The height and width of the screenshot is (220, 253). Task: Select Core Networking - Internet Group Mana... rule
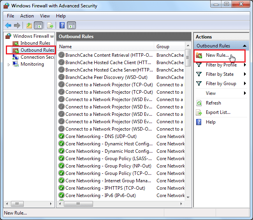tap(121, 181)
